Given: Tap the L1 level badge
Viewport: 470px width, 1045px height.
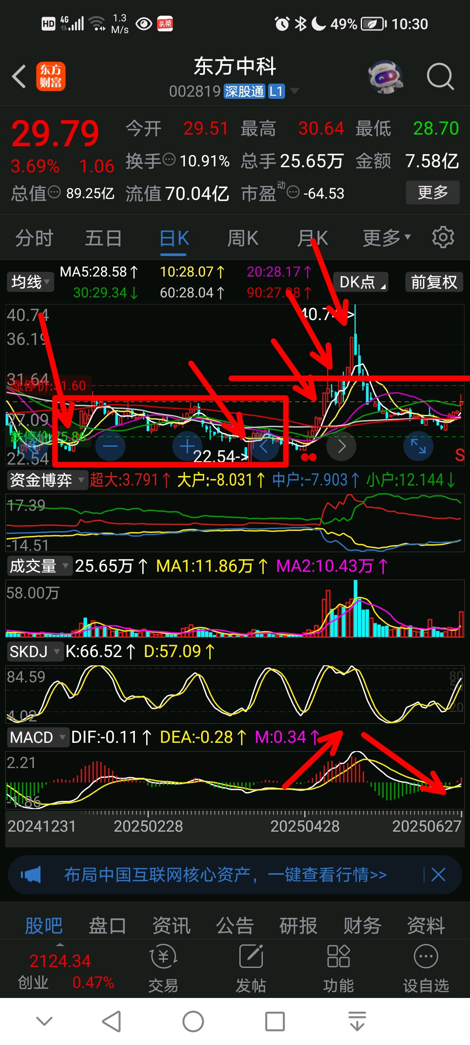Looking at the screenshot, I should (276, 91).
